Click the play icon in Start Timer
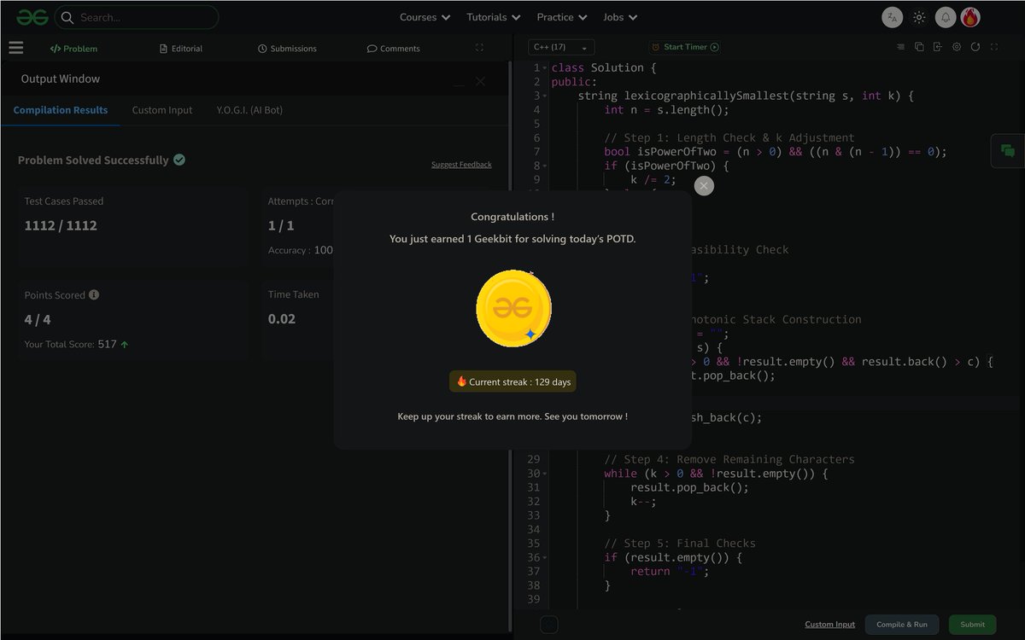The width and height of the screenshot is (1025, 640). (715, 47)
